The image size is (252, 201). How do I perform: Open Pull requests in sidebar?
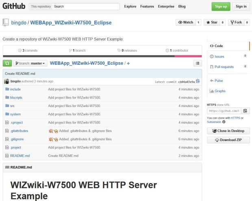pyautogui.click(x=228, y=67)
